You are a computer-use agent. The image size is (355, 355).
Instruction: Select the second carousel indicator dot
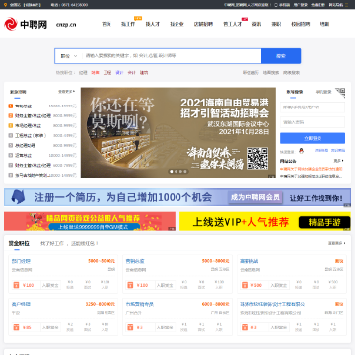pyautogui.click(x=176, y=172)
